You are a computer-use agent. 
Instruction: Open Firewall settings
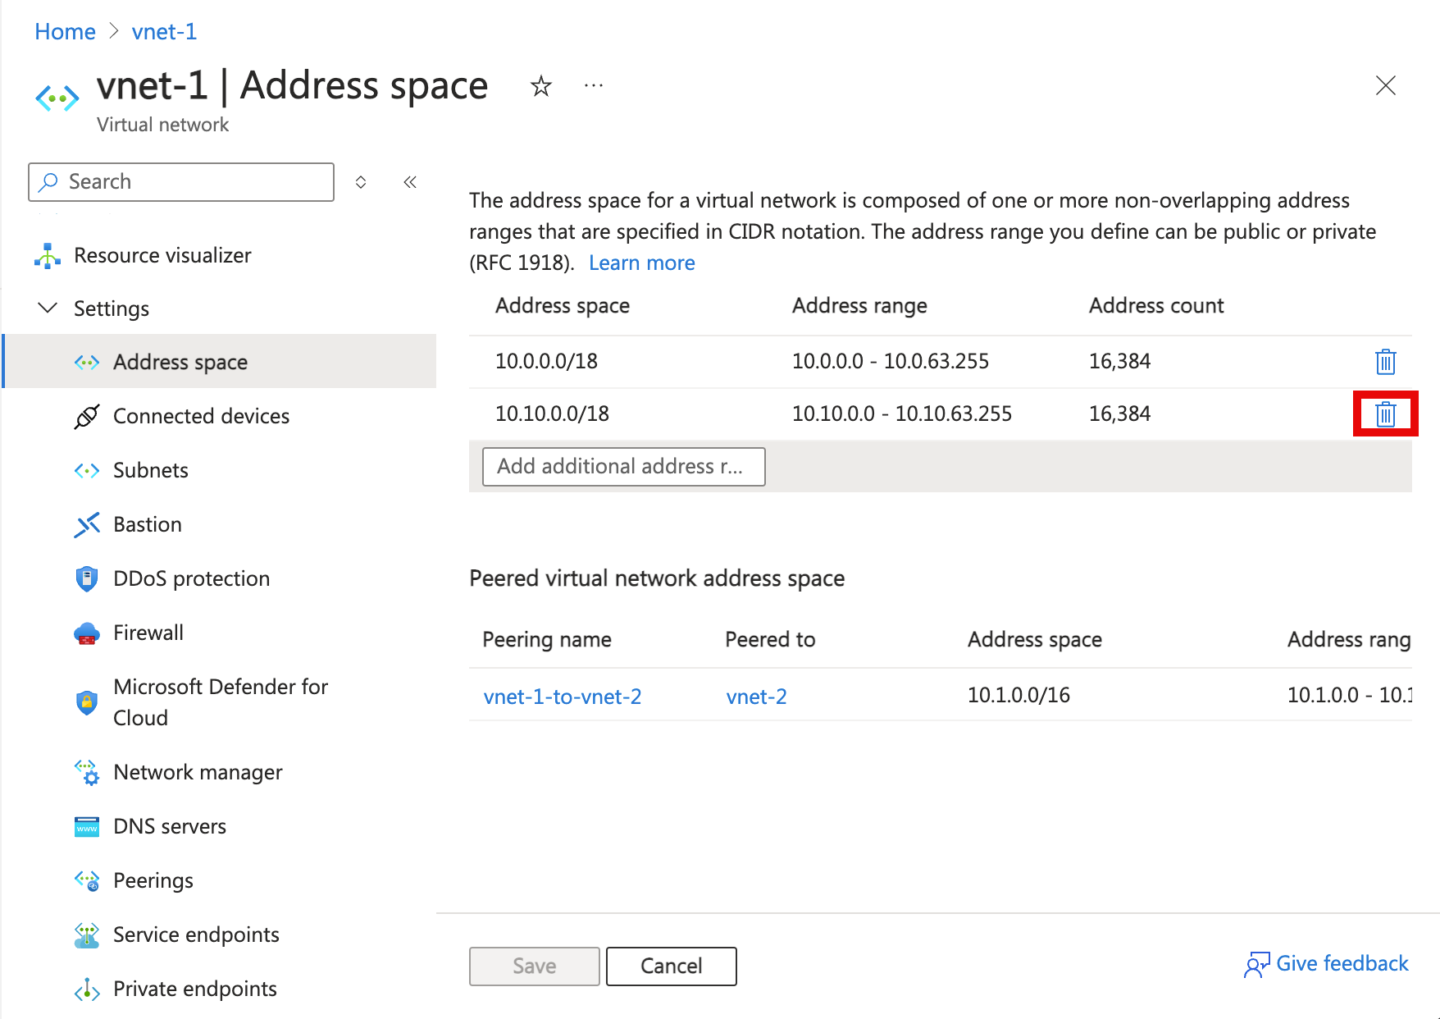(148, 633)
